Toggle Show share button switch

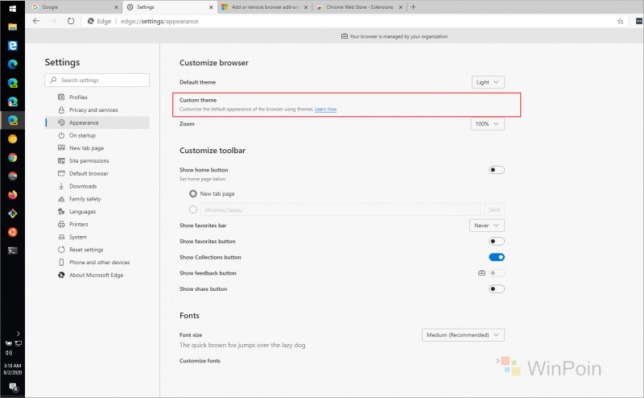click(497, 289)
